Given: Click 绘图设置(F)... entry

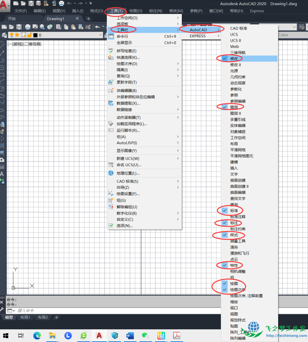Looking at the screenshot, I should click(x=144, y=194).
